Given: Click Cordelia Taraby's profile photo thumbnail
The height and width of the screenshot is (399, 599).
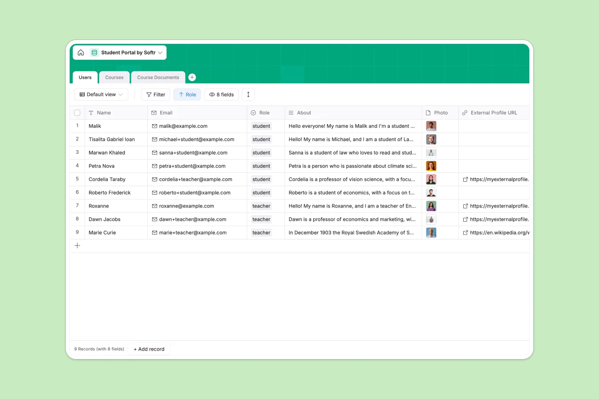Looking at the screenshot, I should pyautogui.click(x=431, y=179).
